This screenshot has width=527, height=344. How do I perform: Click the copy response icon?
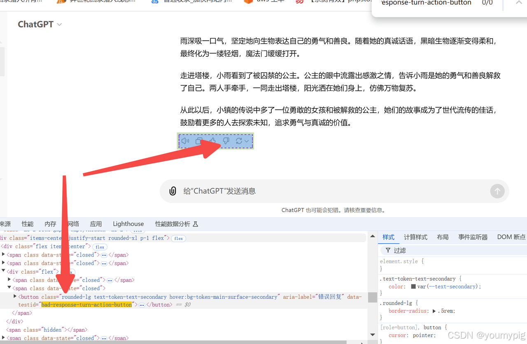tap(199, 141)
